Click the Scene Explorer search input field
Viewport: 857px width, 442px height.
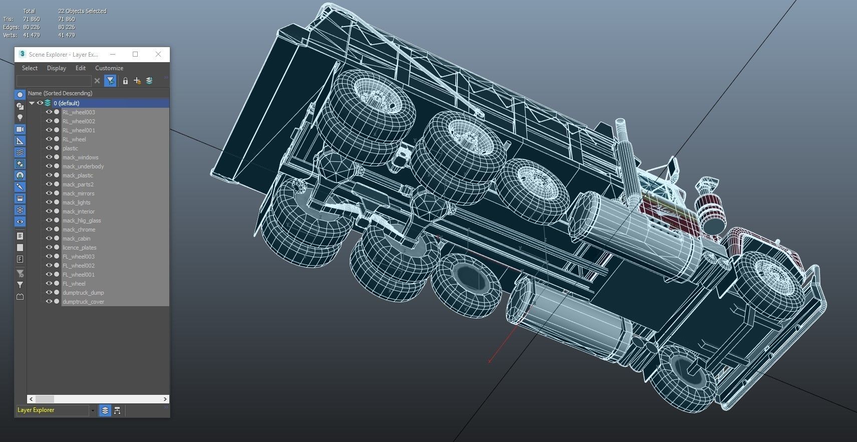pyautogui.click(x=54, y=81)
